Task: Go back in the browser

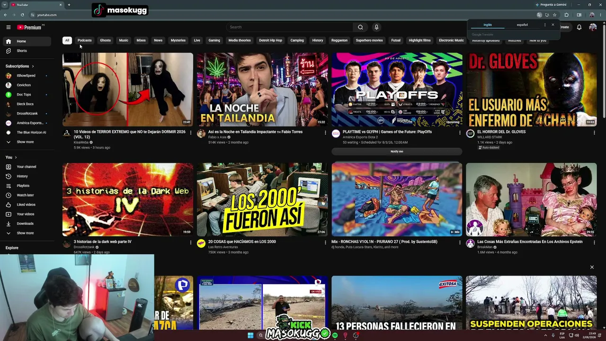Action: pyautogui.click(x=6, y=15)
